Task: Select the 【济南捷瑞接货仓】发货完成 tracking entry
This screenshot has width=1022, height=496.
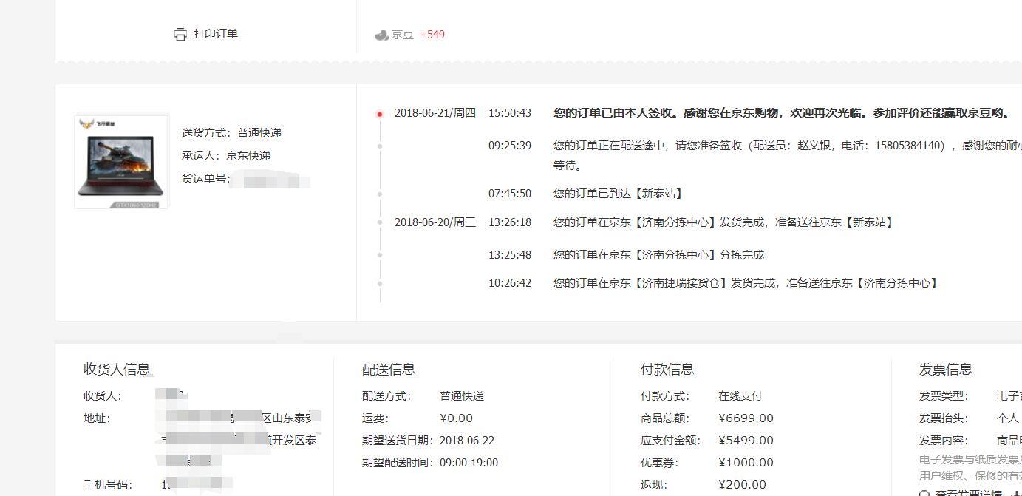Action: pyautogui.click(x=747, y=283)
